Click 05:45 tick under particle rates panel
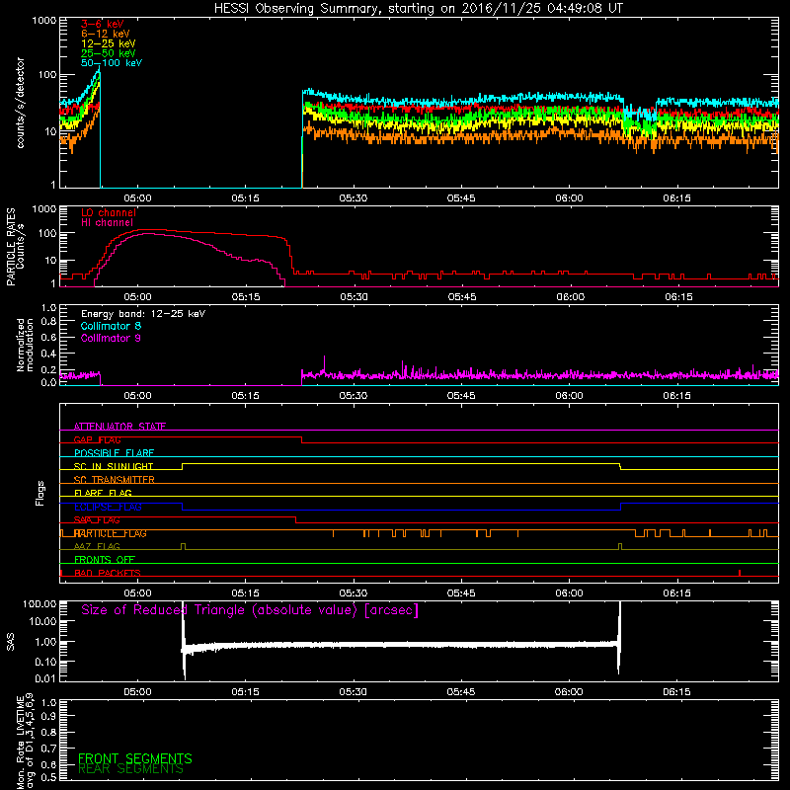The image size is (790, 790). pyautogui.click(x=462, y=297)
